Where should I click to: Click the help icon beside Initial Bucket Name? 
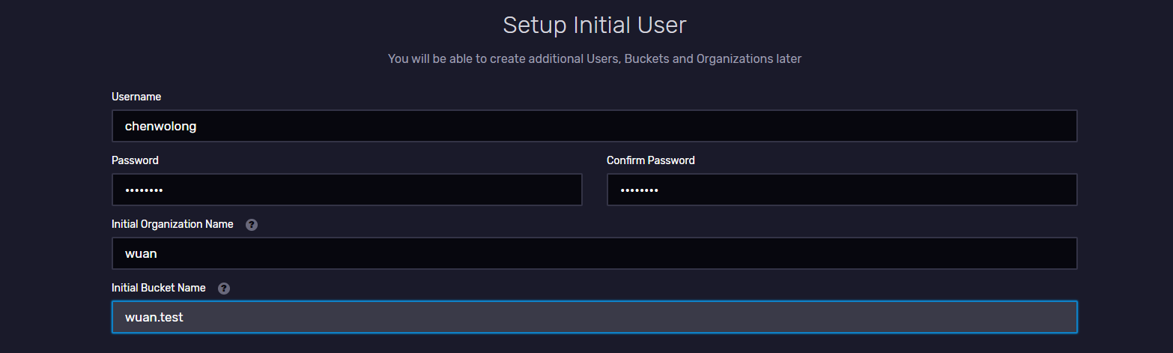[224, 289]
